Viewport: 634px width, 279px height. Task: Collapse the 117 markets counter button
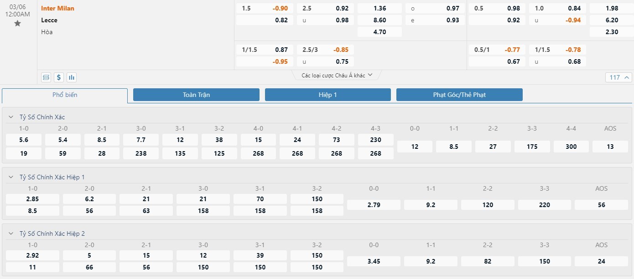(618, 77)
